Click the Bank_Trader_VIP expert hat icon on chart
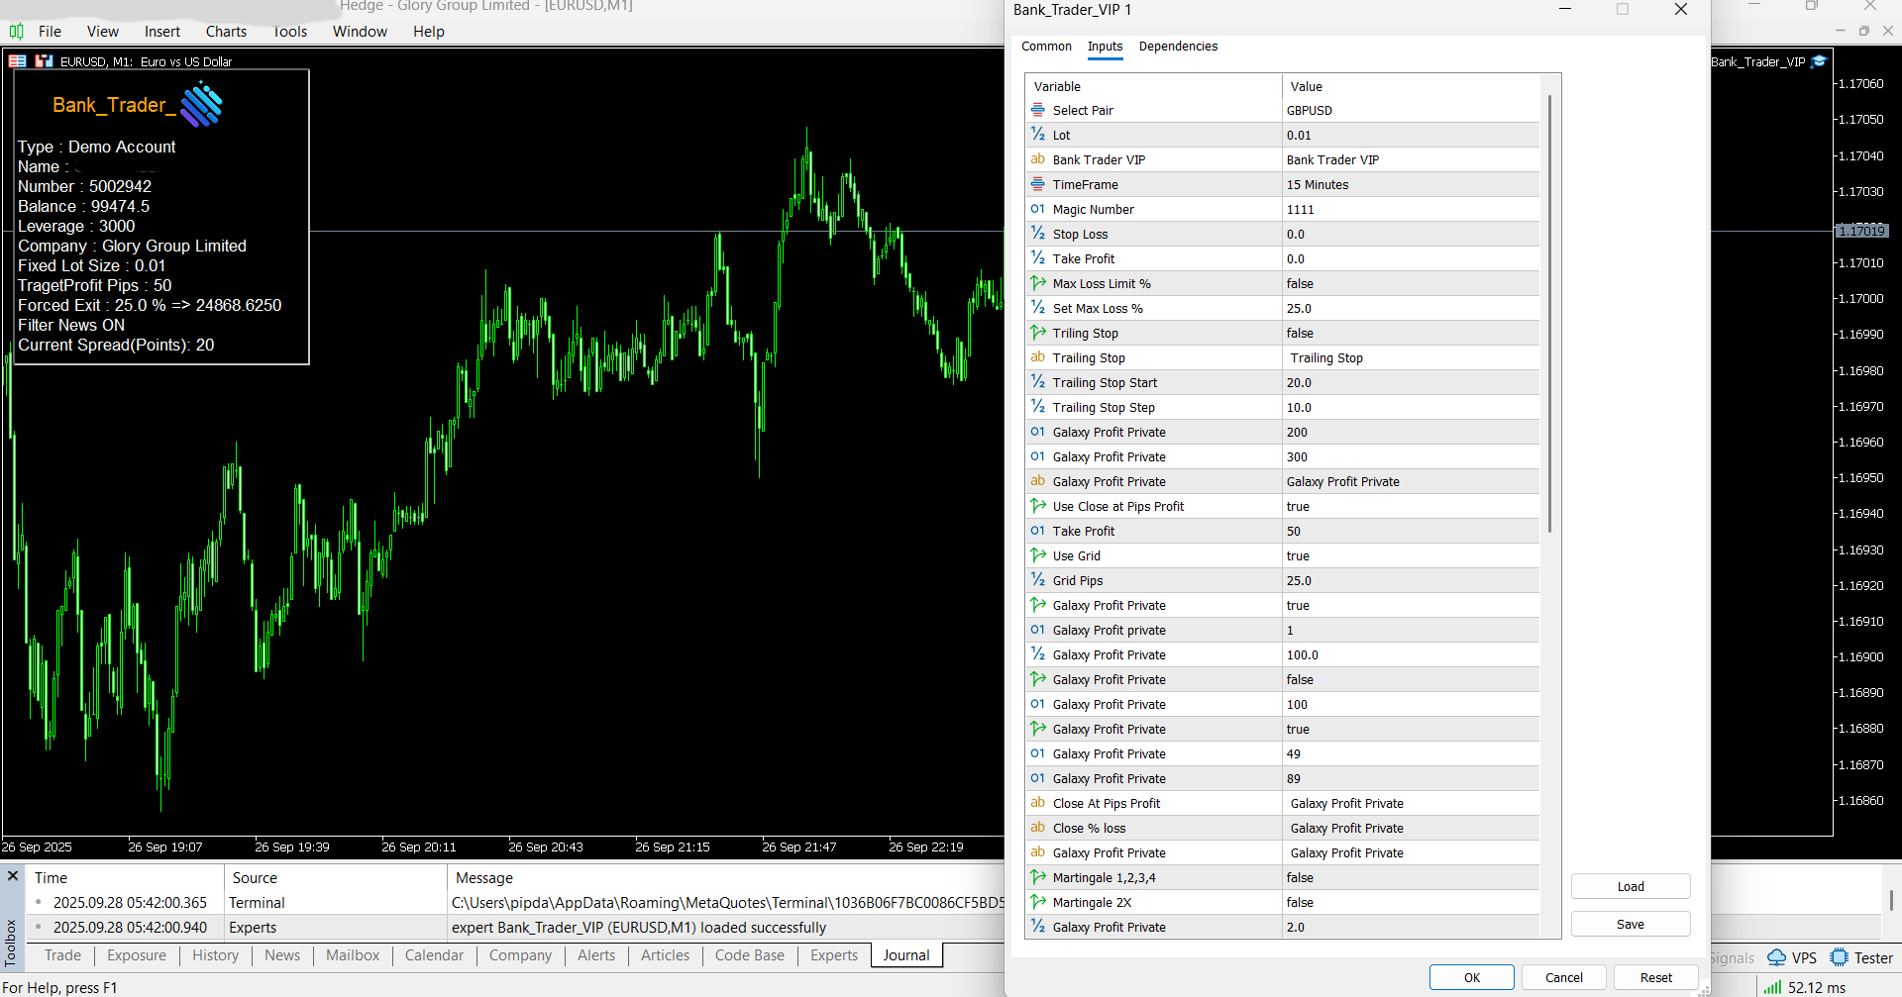 tap(1819, 61)
